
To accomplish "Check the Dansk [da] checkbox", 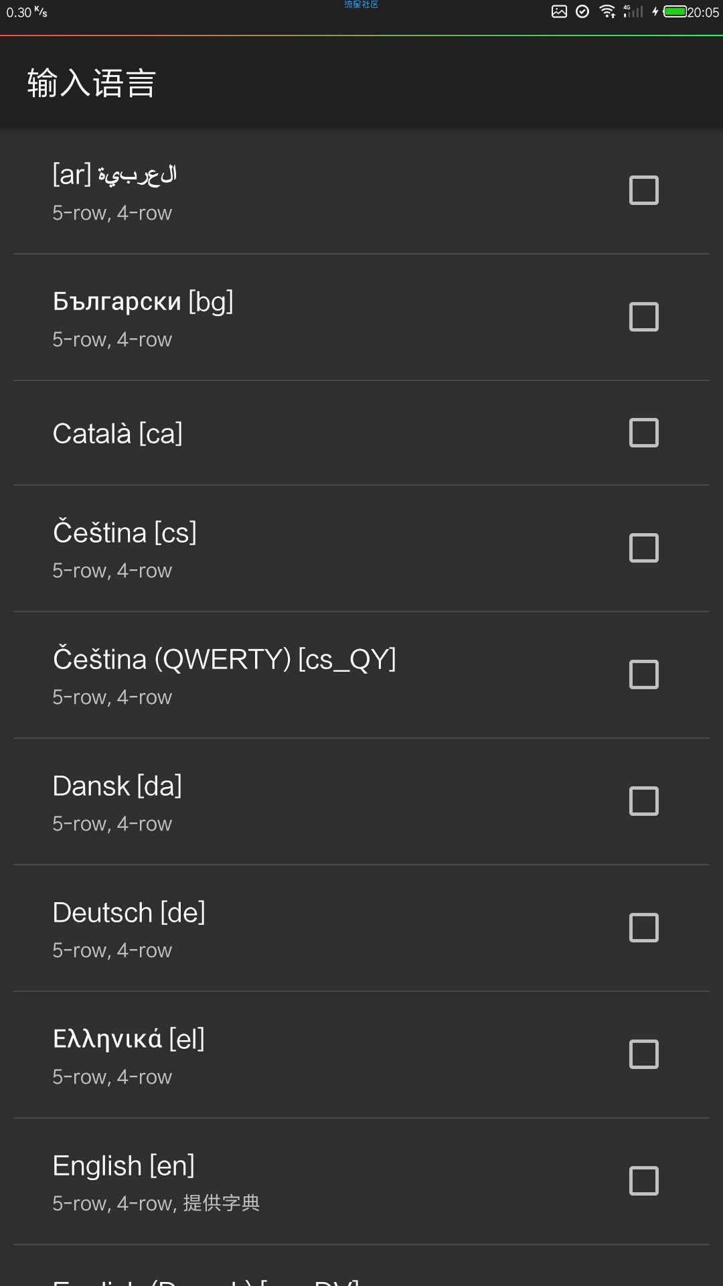I will click(x=644, y=801).
